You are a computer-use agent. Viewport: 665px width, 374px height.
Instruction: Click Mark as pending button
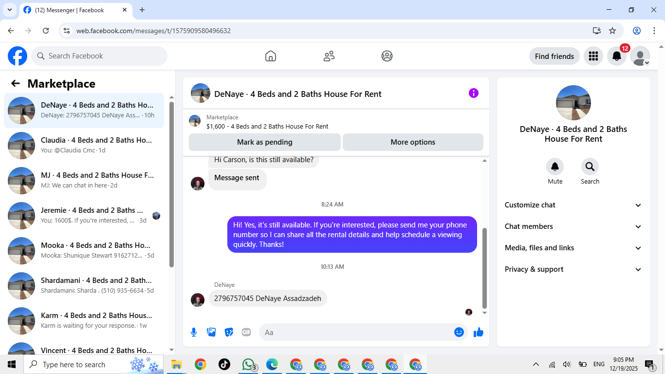click(x=265, y=142)
